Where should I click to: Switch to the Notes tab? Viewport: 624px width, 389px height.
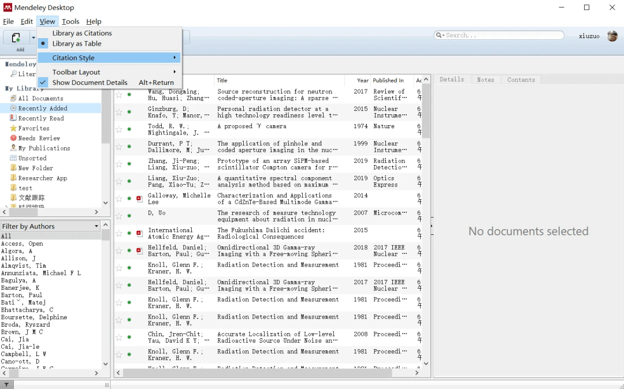485,80
